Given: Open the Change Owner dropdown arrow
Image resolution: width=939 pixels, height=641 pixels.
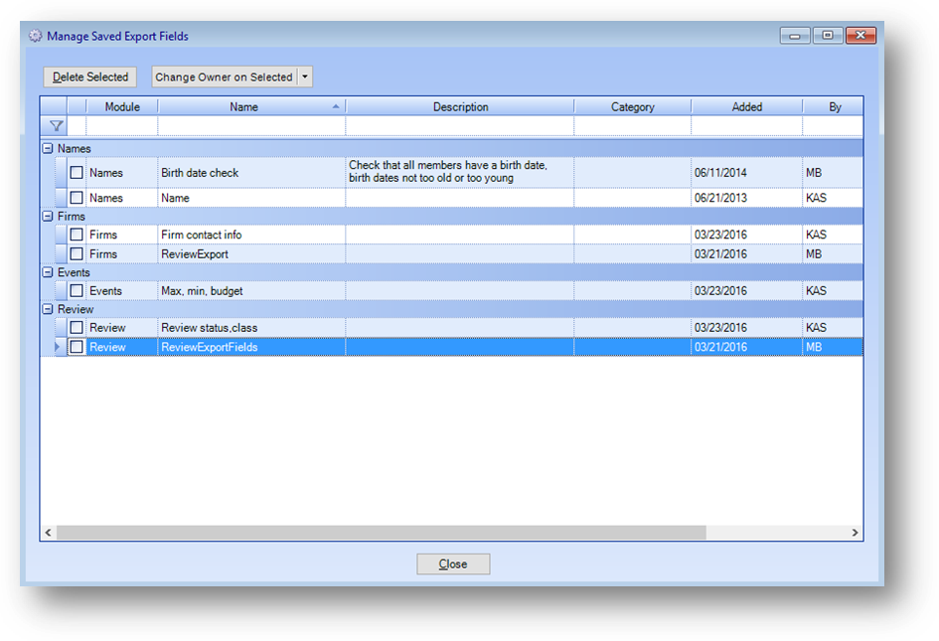Looking at the screenshot, I should coord(305,77).
